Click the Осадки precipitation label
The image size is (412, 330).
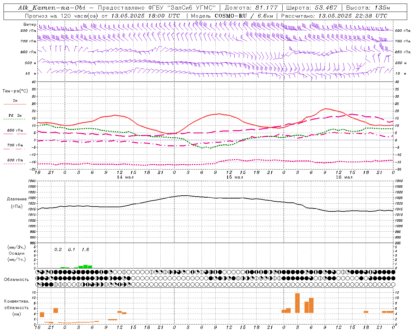[16, 253]
